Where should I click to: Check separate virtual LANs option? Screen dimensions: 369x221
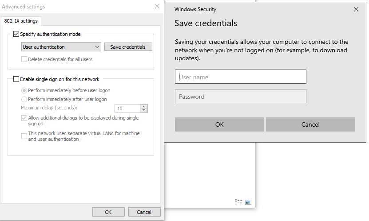coord(24,136)
